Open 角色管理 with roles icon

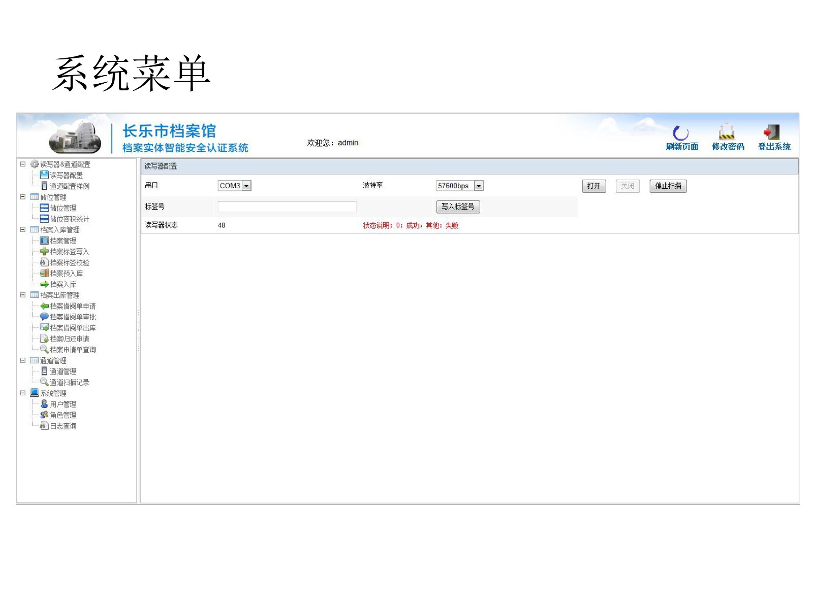[x=63, y=415]
